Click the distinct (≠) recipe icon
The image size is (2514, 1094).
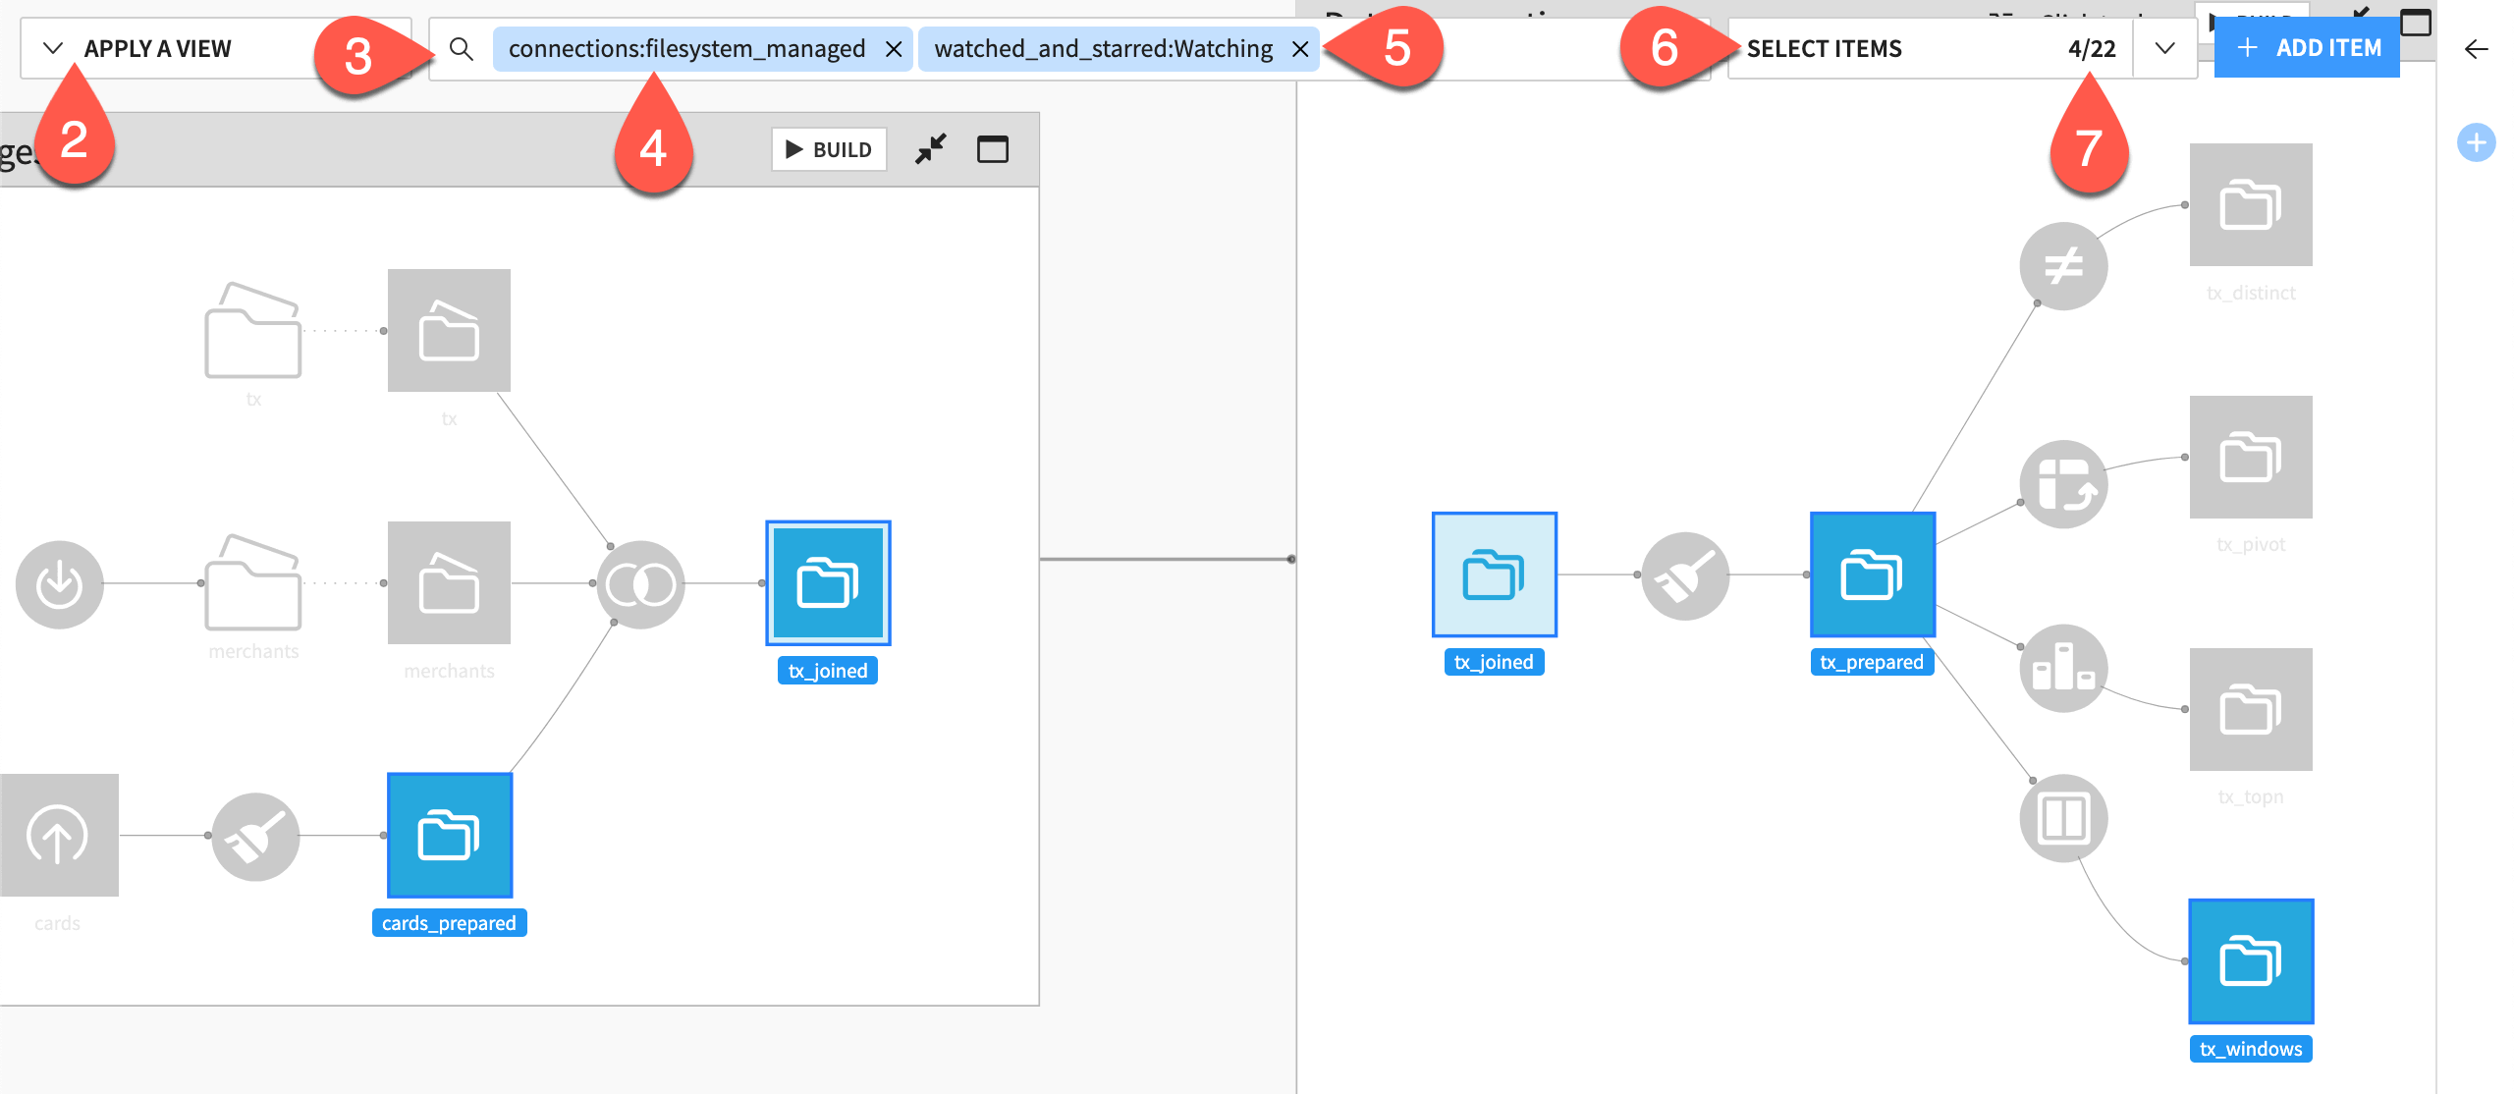click(x=2062, y=263)
